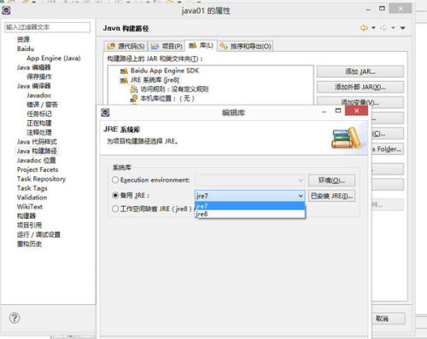Switch to the 源代码(S) tab

coord(126,46)
